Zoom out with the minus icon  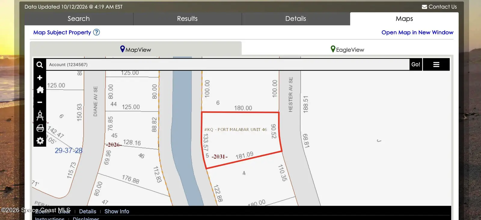point(40,102)
